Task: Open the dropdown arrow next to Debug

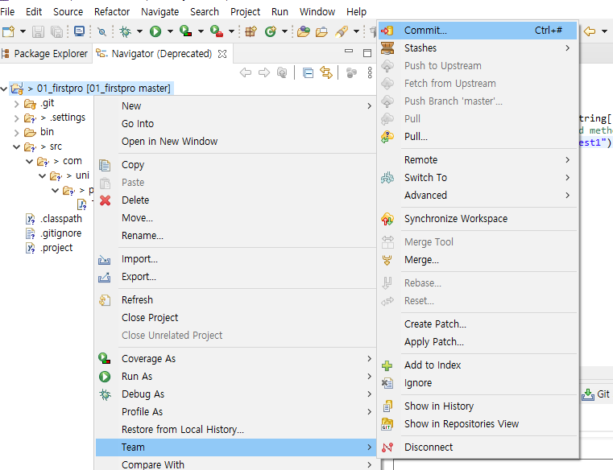Action: click(x=139, y=31)
